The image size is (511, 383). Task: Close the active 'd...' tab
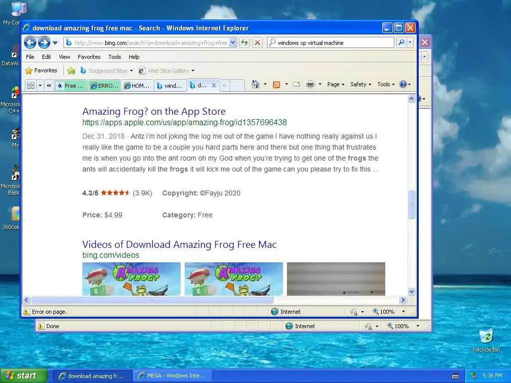coord(214,85)
